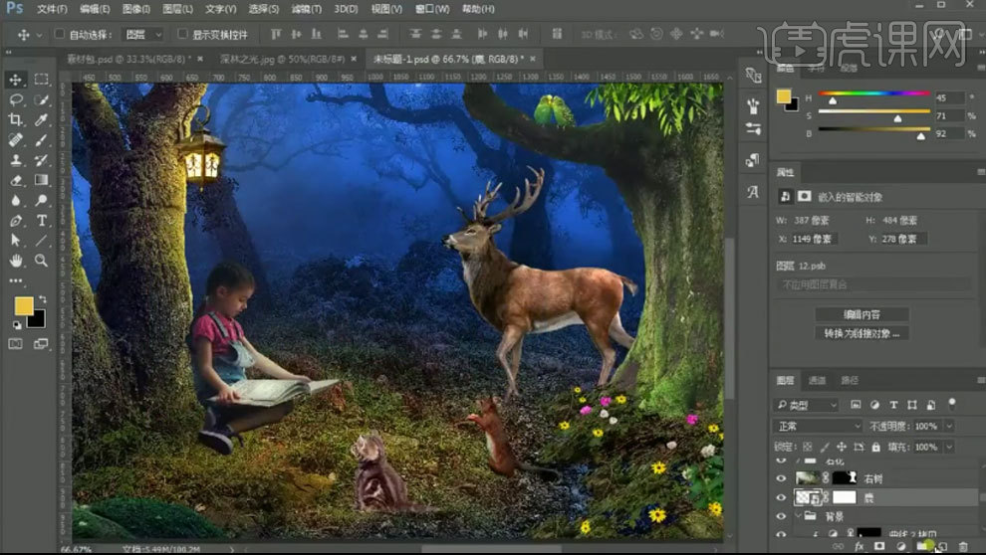Select the Path Selection tool
This screenshot has height=555, width=986.
click(16, 241)
